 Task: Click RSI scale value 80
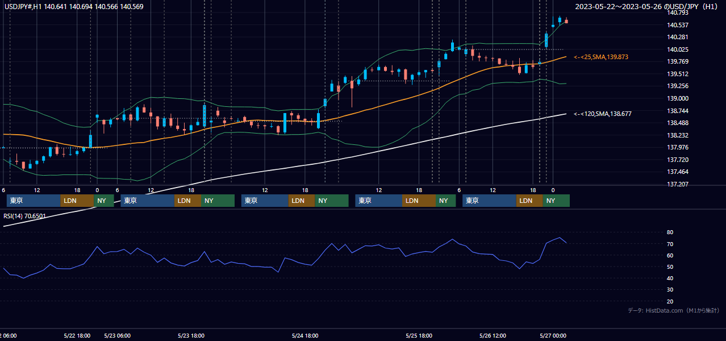point(670,232)
